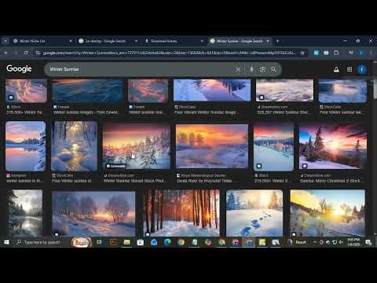Open the tab search chevron in Chrome
377x283 pixels.
coord(5,41)
